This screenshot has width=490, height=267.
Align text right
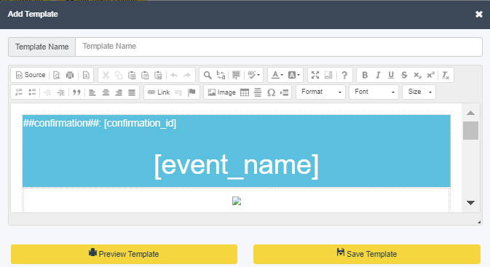point(119,92)
